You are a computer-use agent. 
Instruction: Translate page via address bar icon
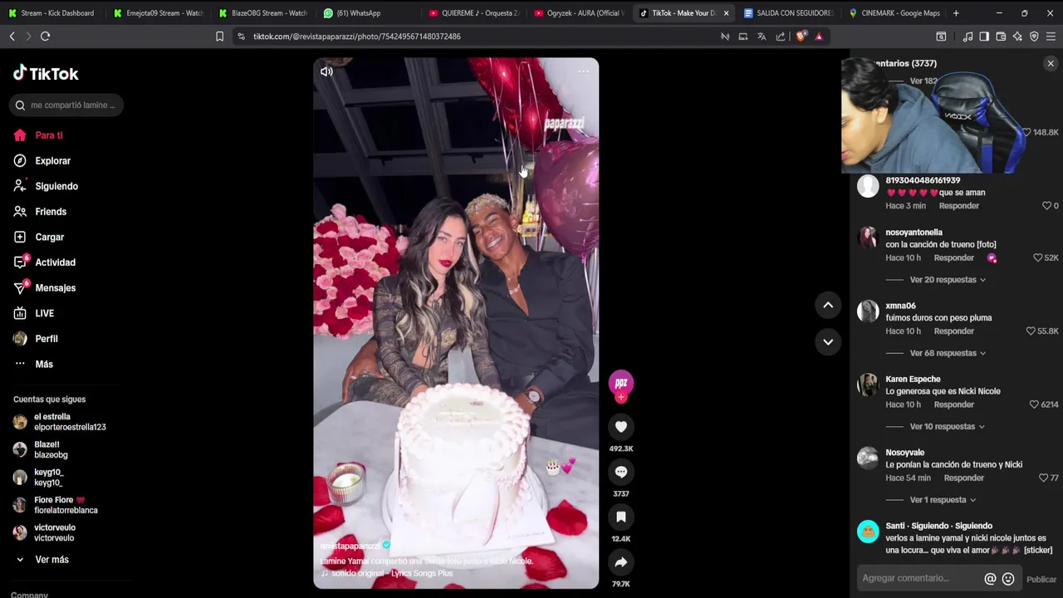point(762,37)
